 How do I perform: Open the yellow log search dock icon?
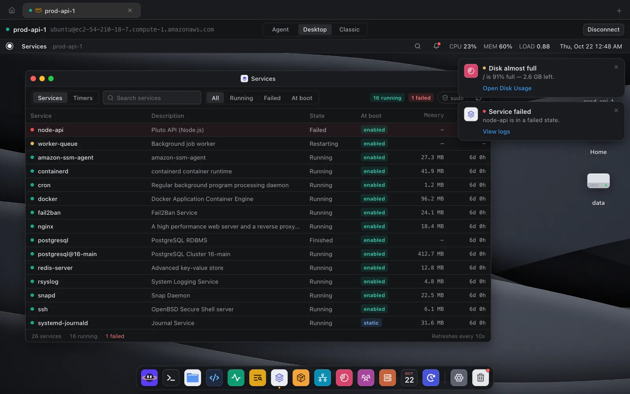(258, 378)
